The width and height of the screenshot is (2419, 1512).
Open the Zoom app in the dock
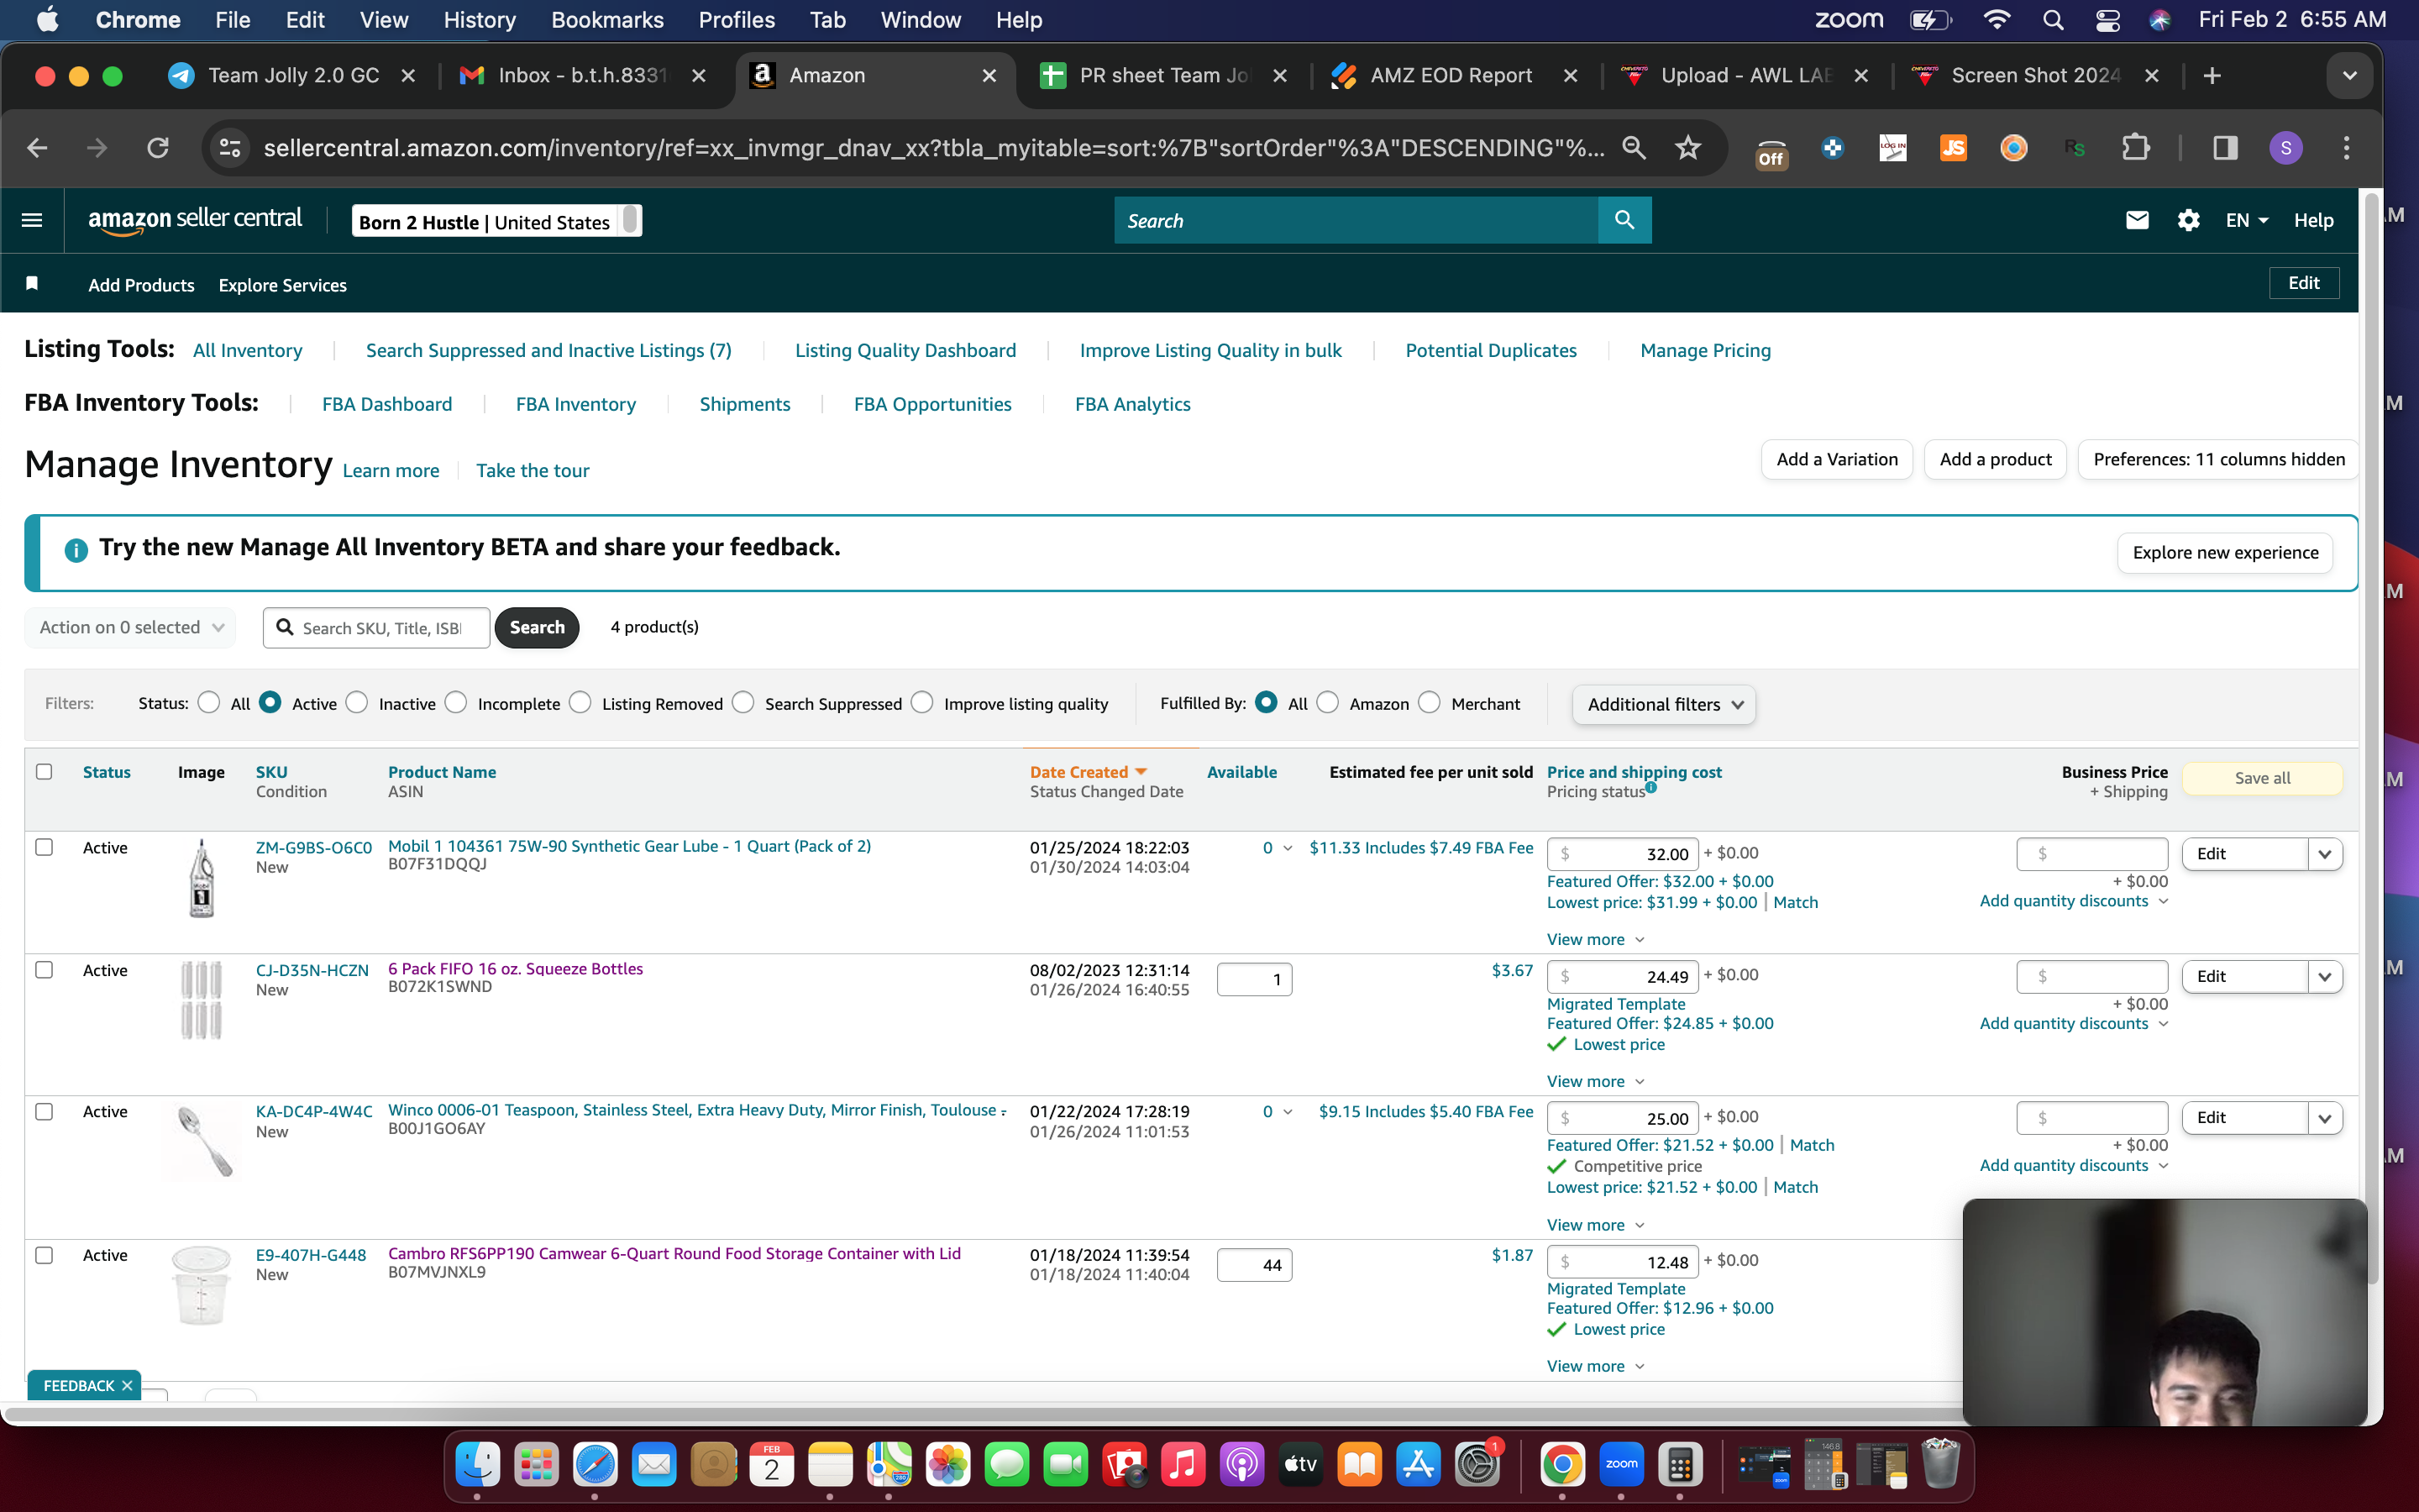coord(1621,1465)
